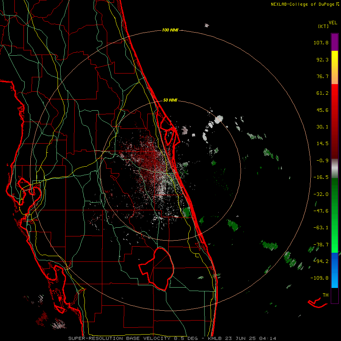This screenshot has height=341, width=341.
Task: Click the -63.1 velocity legend value
Action: tap(321, 228)
